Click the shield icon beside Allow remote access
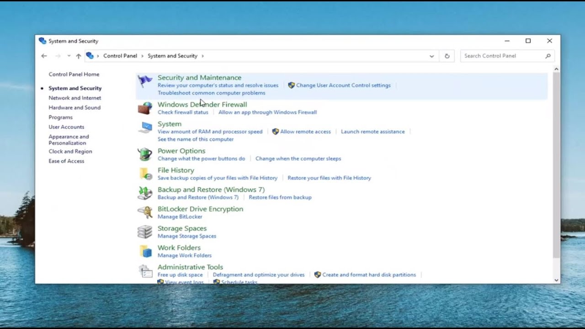Screen dimensions: 585x329 (x=275, y=132)
